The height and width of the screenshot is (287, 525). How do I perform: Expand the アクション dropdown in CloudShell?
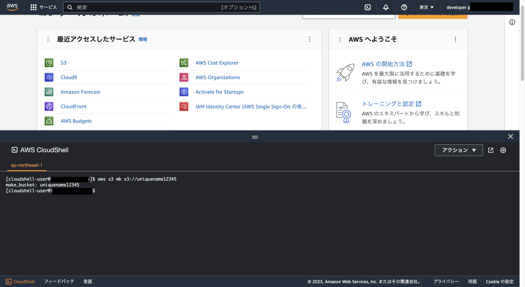(x=459, y=150)
